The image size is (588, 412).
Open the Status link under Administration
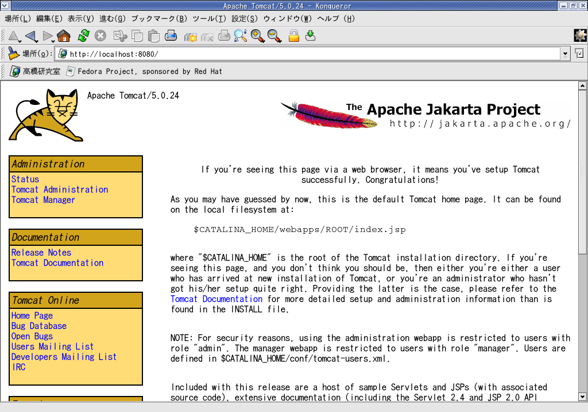point(25,179)
